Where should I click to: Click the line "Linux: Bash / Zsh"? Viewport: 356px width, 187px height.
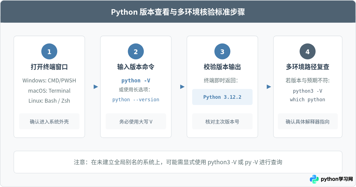click(x=49, y=101)
